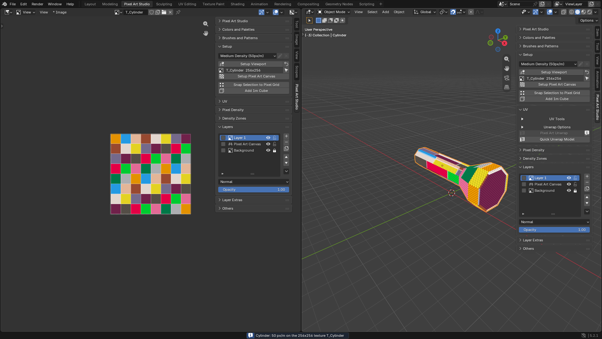Unlink T_Cylinder image with X icon
This screenshot has width=602, height=339.
170,12
